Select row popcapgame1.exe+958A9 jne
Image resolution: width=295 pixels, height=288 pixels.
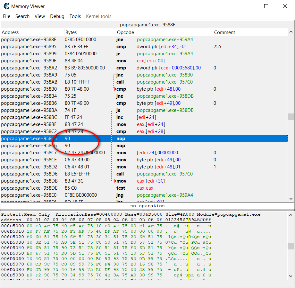[144, 75]
